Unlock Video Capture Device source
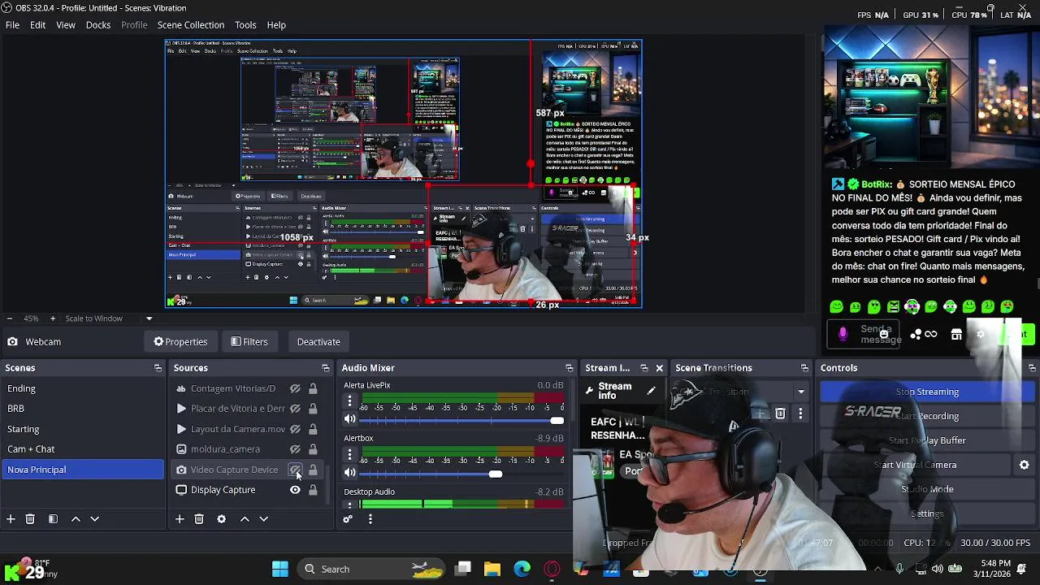This screenshot has height=585, width=1040. coord(313,470)
